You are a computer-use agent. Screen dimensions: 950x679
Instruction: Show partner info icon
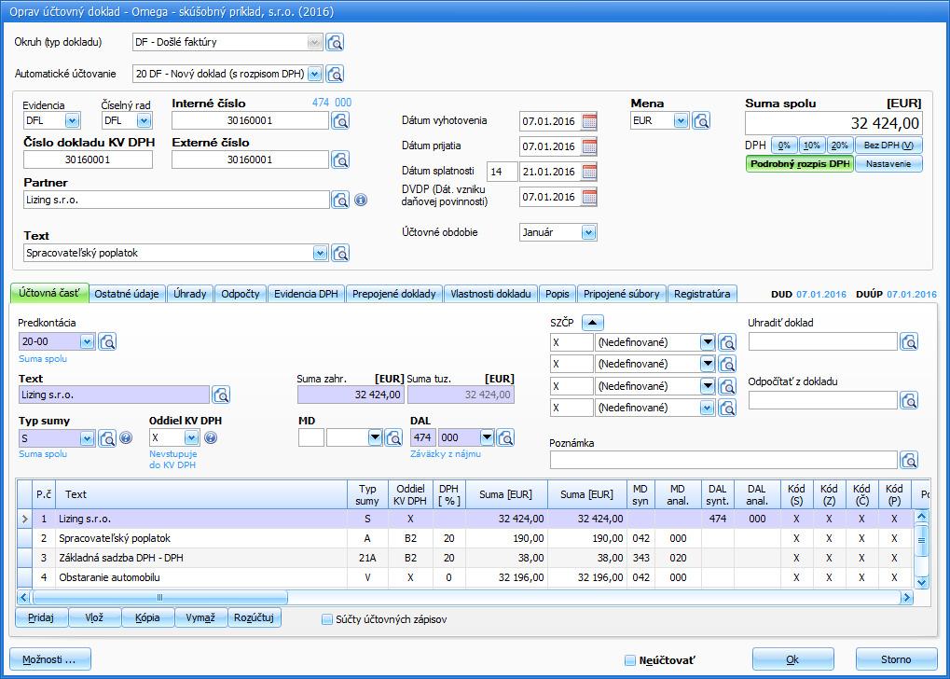361,200
